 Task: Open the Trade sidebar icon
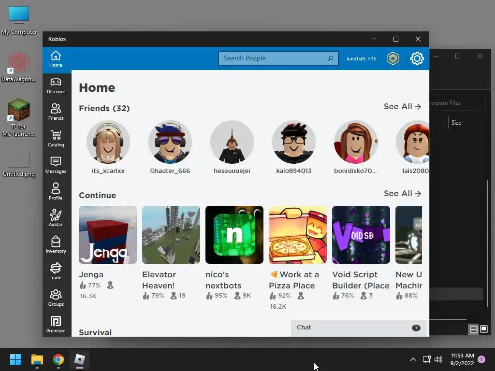(x=56, y=271)
